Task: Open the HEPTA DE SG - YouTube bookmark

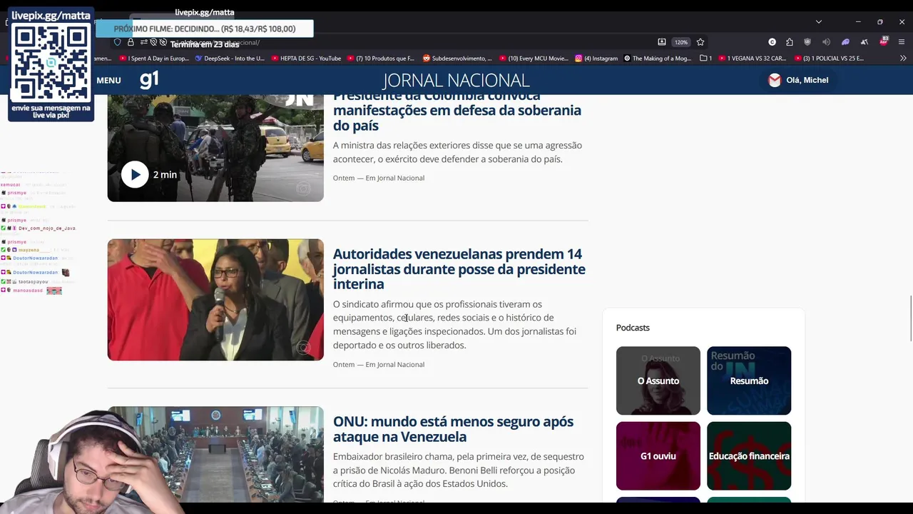Action: click(305, 59)
